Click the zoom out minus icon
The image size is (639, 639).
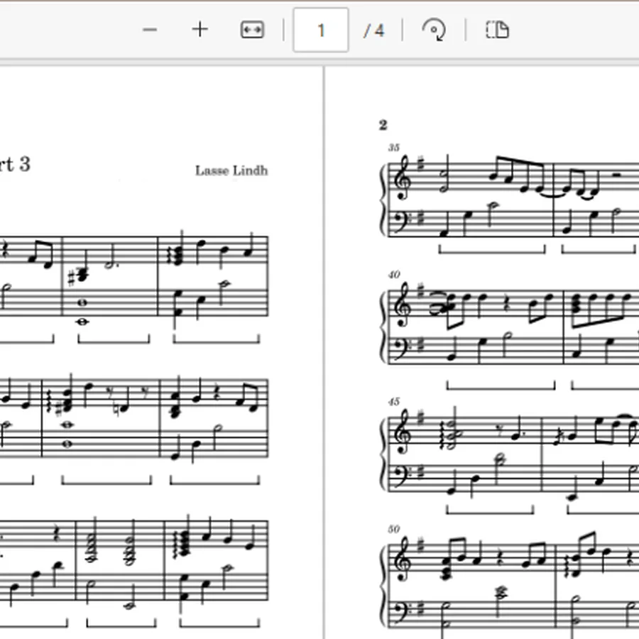click(150, 30)
